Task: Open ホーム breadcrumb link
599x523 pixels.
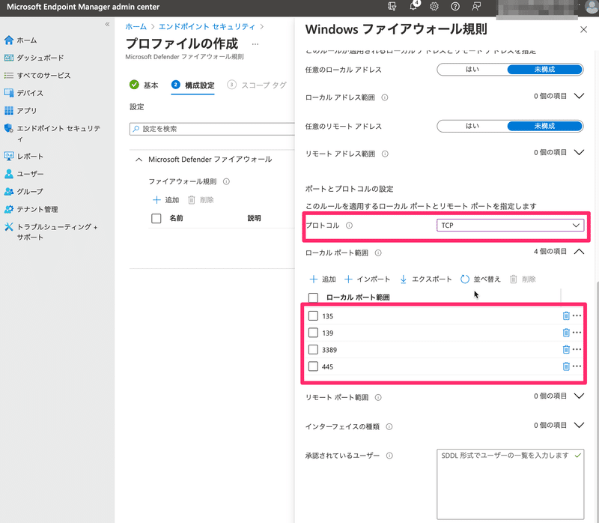Action: tap(136, 26)
